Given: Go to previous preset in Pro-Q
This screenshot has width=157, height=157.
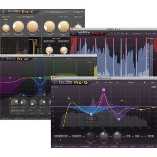Looking at the screenshot, I should coord(117,82).
